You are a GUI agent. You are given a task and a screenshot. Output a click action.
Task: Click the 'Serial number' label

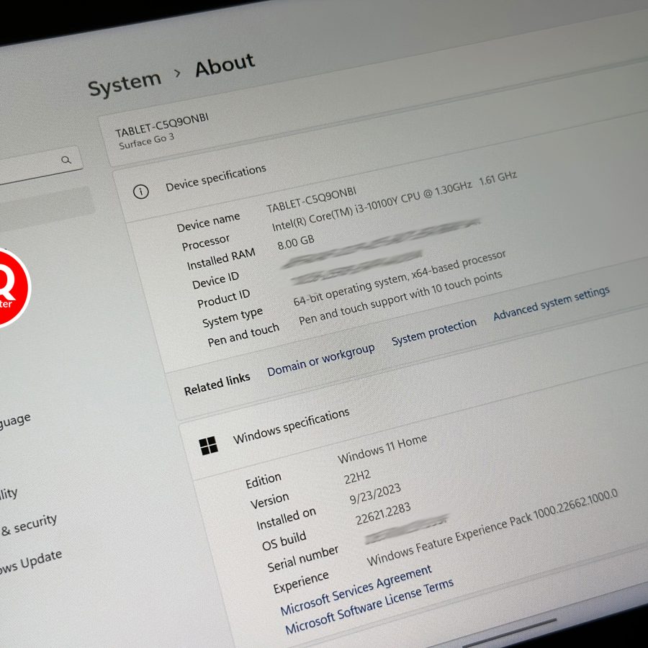click(x=302, y=559)
